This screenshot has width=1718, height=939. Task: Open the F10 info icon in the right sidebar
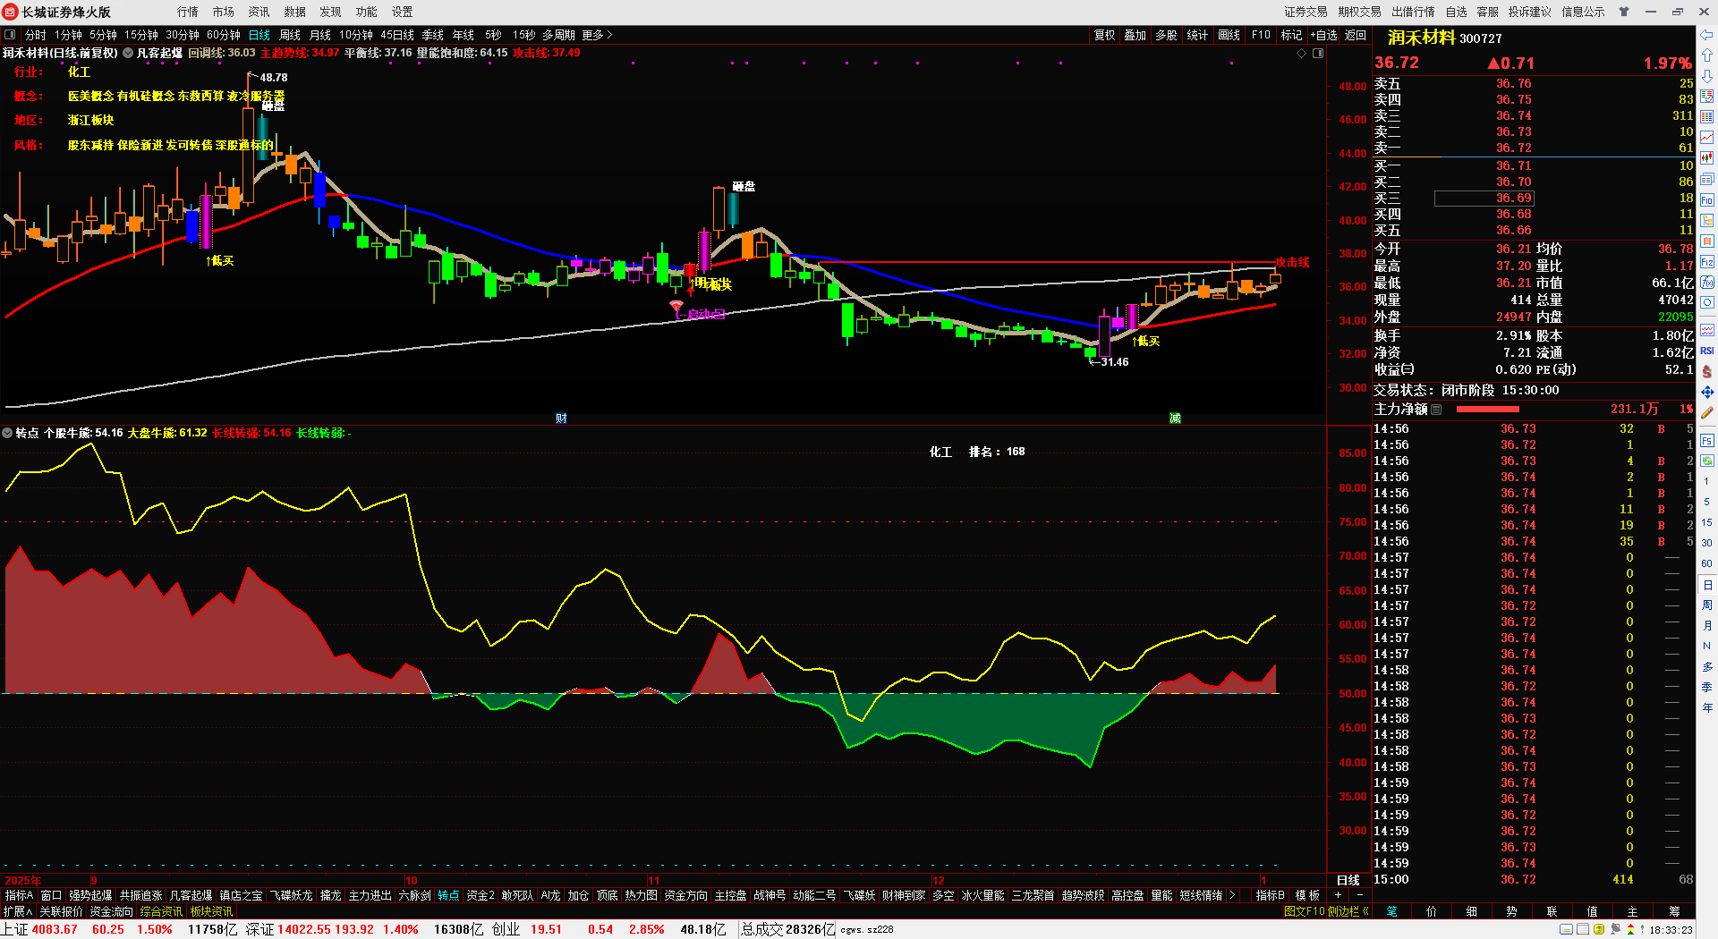click(x=1707, y=200)
